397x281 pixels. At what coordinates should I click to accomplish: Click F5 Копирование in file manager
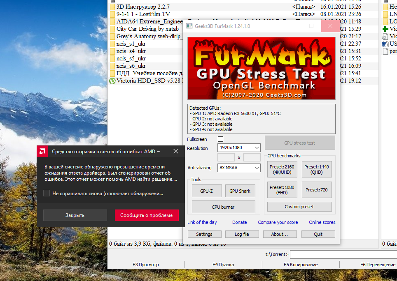301,265
